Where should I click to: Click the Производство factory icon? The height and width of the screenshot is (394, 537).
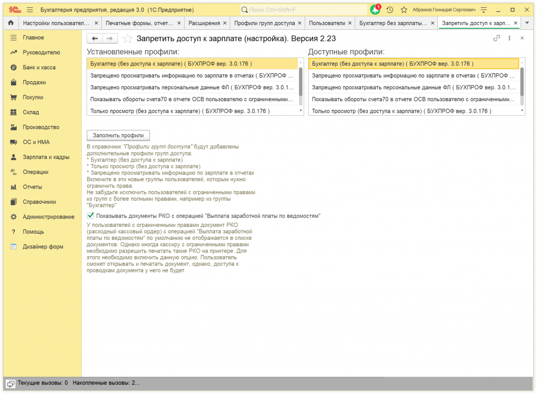click(13, 127)
